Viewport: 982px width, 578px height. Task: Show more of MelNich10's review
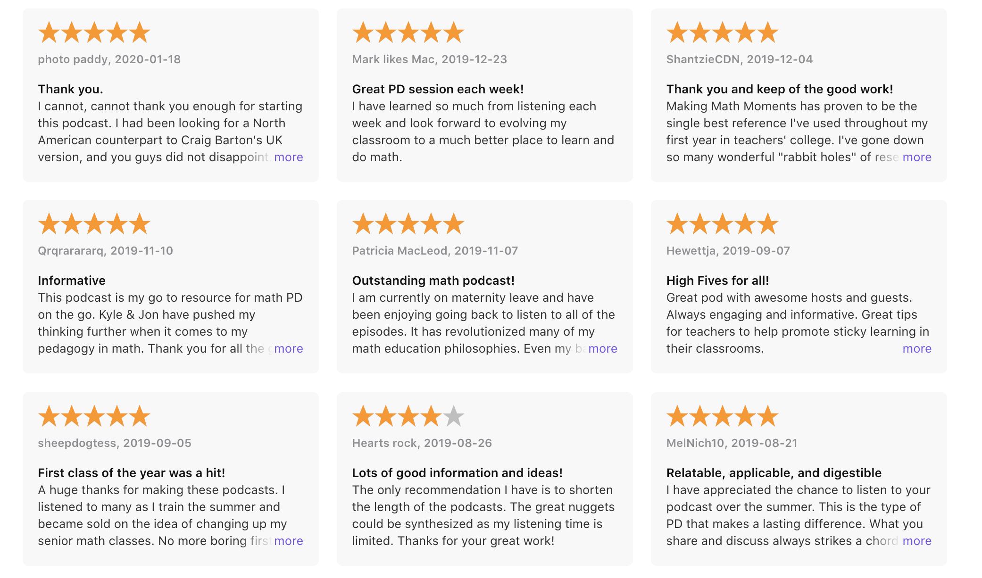tap(916, 541)
